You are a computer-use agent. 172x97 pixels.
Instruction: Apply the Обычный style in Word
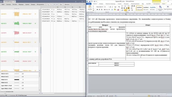coord(139,8)
